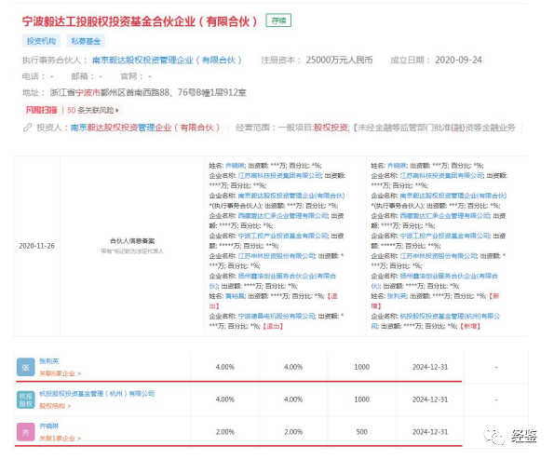This screenshot has width=554, height=460.
Task: Select 张利英's 1000 contribution cell
Action: [362, 368]
